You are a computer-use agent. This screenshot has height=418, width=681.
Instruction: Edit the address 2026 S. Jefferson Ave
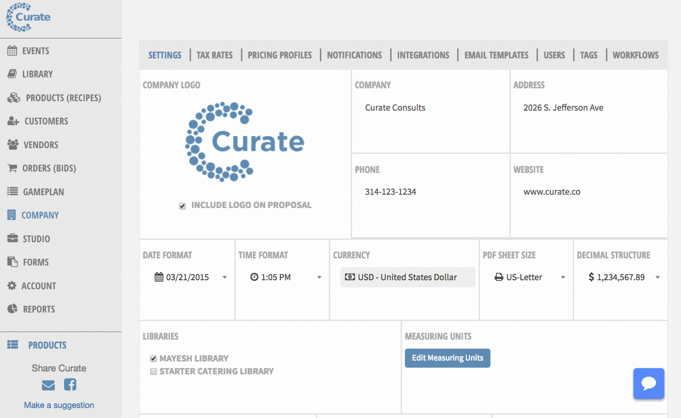coord(564,108)
